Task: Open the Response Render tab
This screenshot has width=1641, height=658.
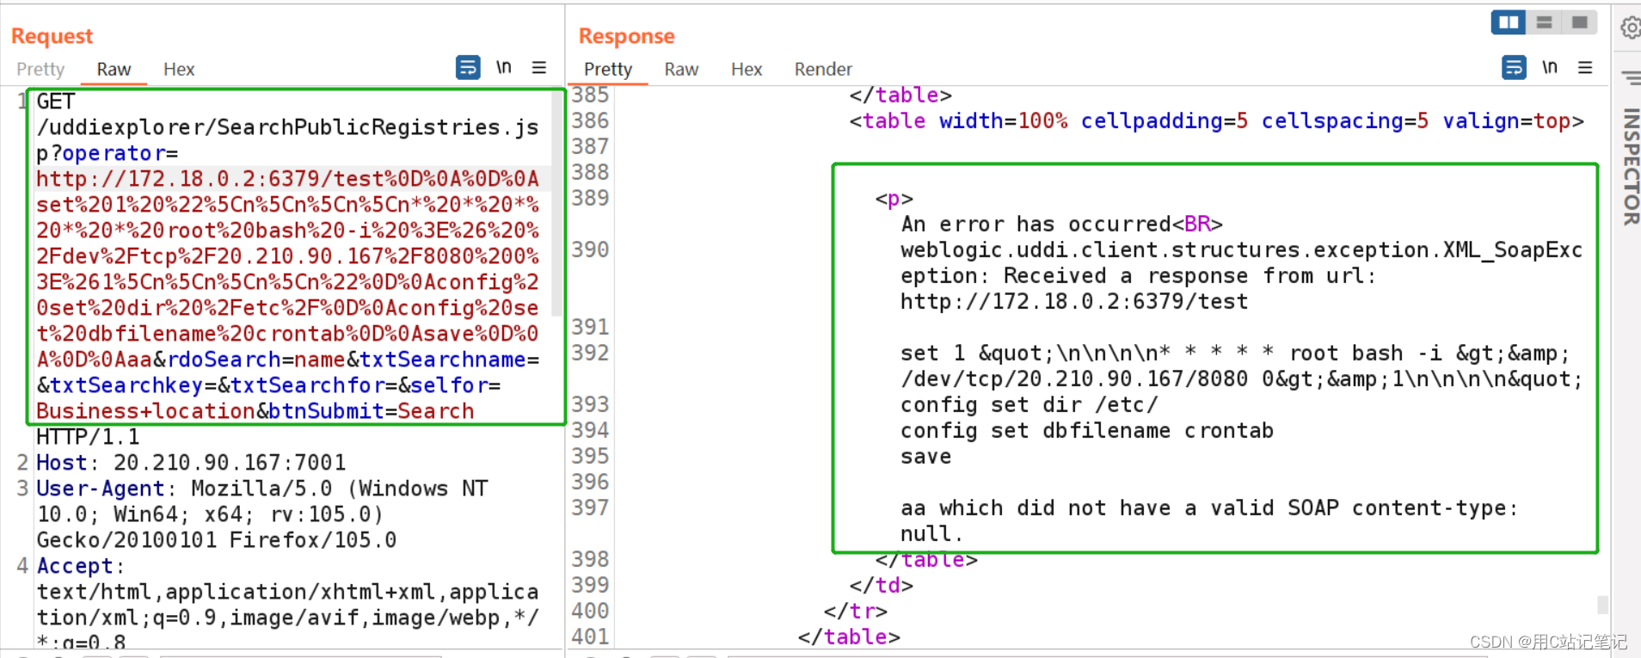Action: [823, 69]
